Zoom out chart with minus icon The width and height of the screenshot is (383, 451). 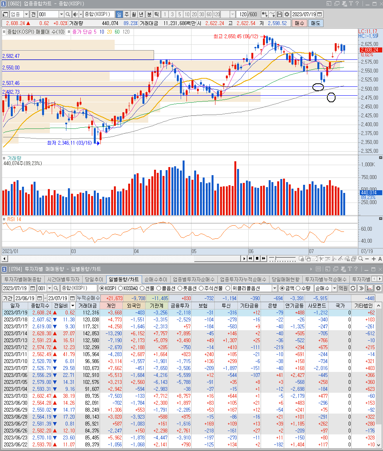[x=367, y=259]
